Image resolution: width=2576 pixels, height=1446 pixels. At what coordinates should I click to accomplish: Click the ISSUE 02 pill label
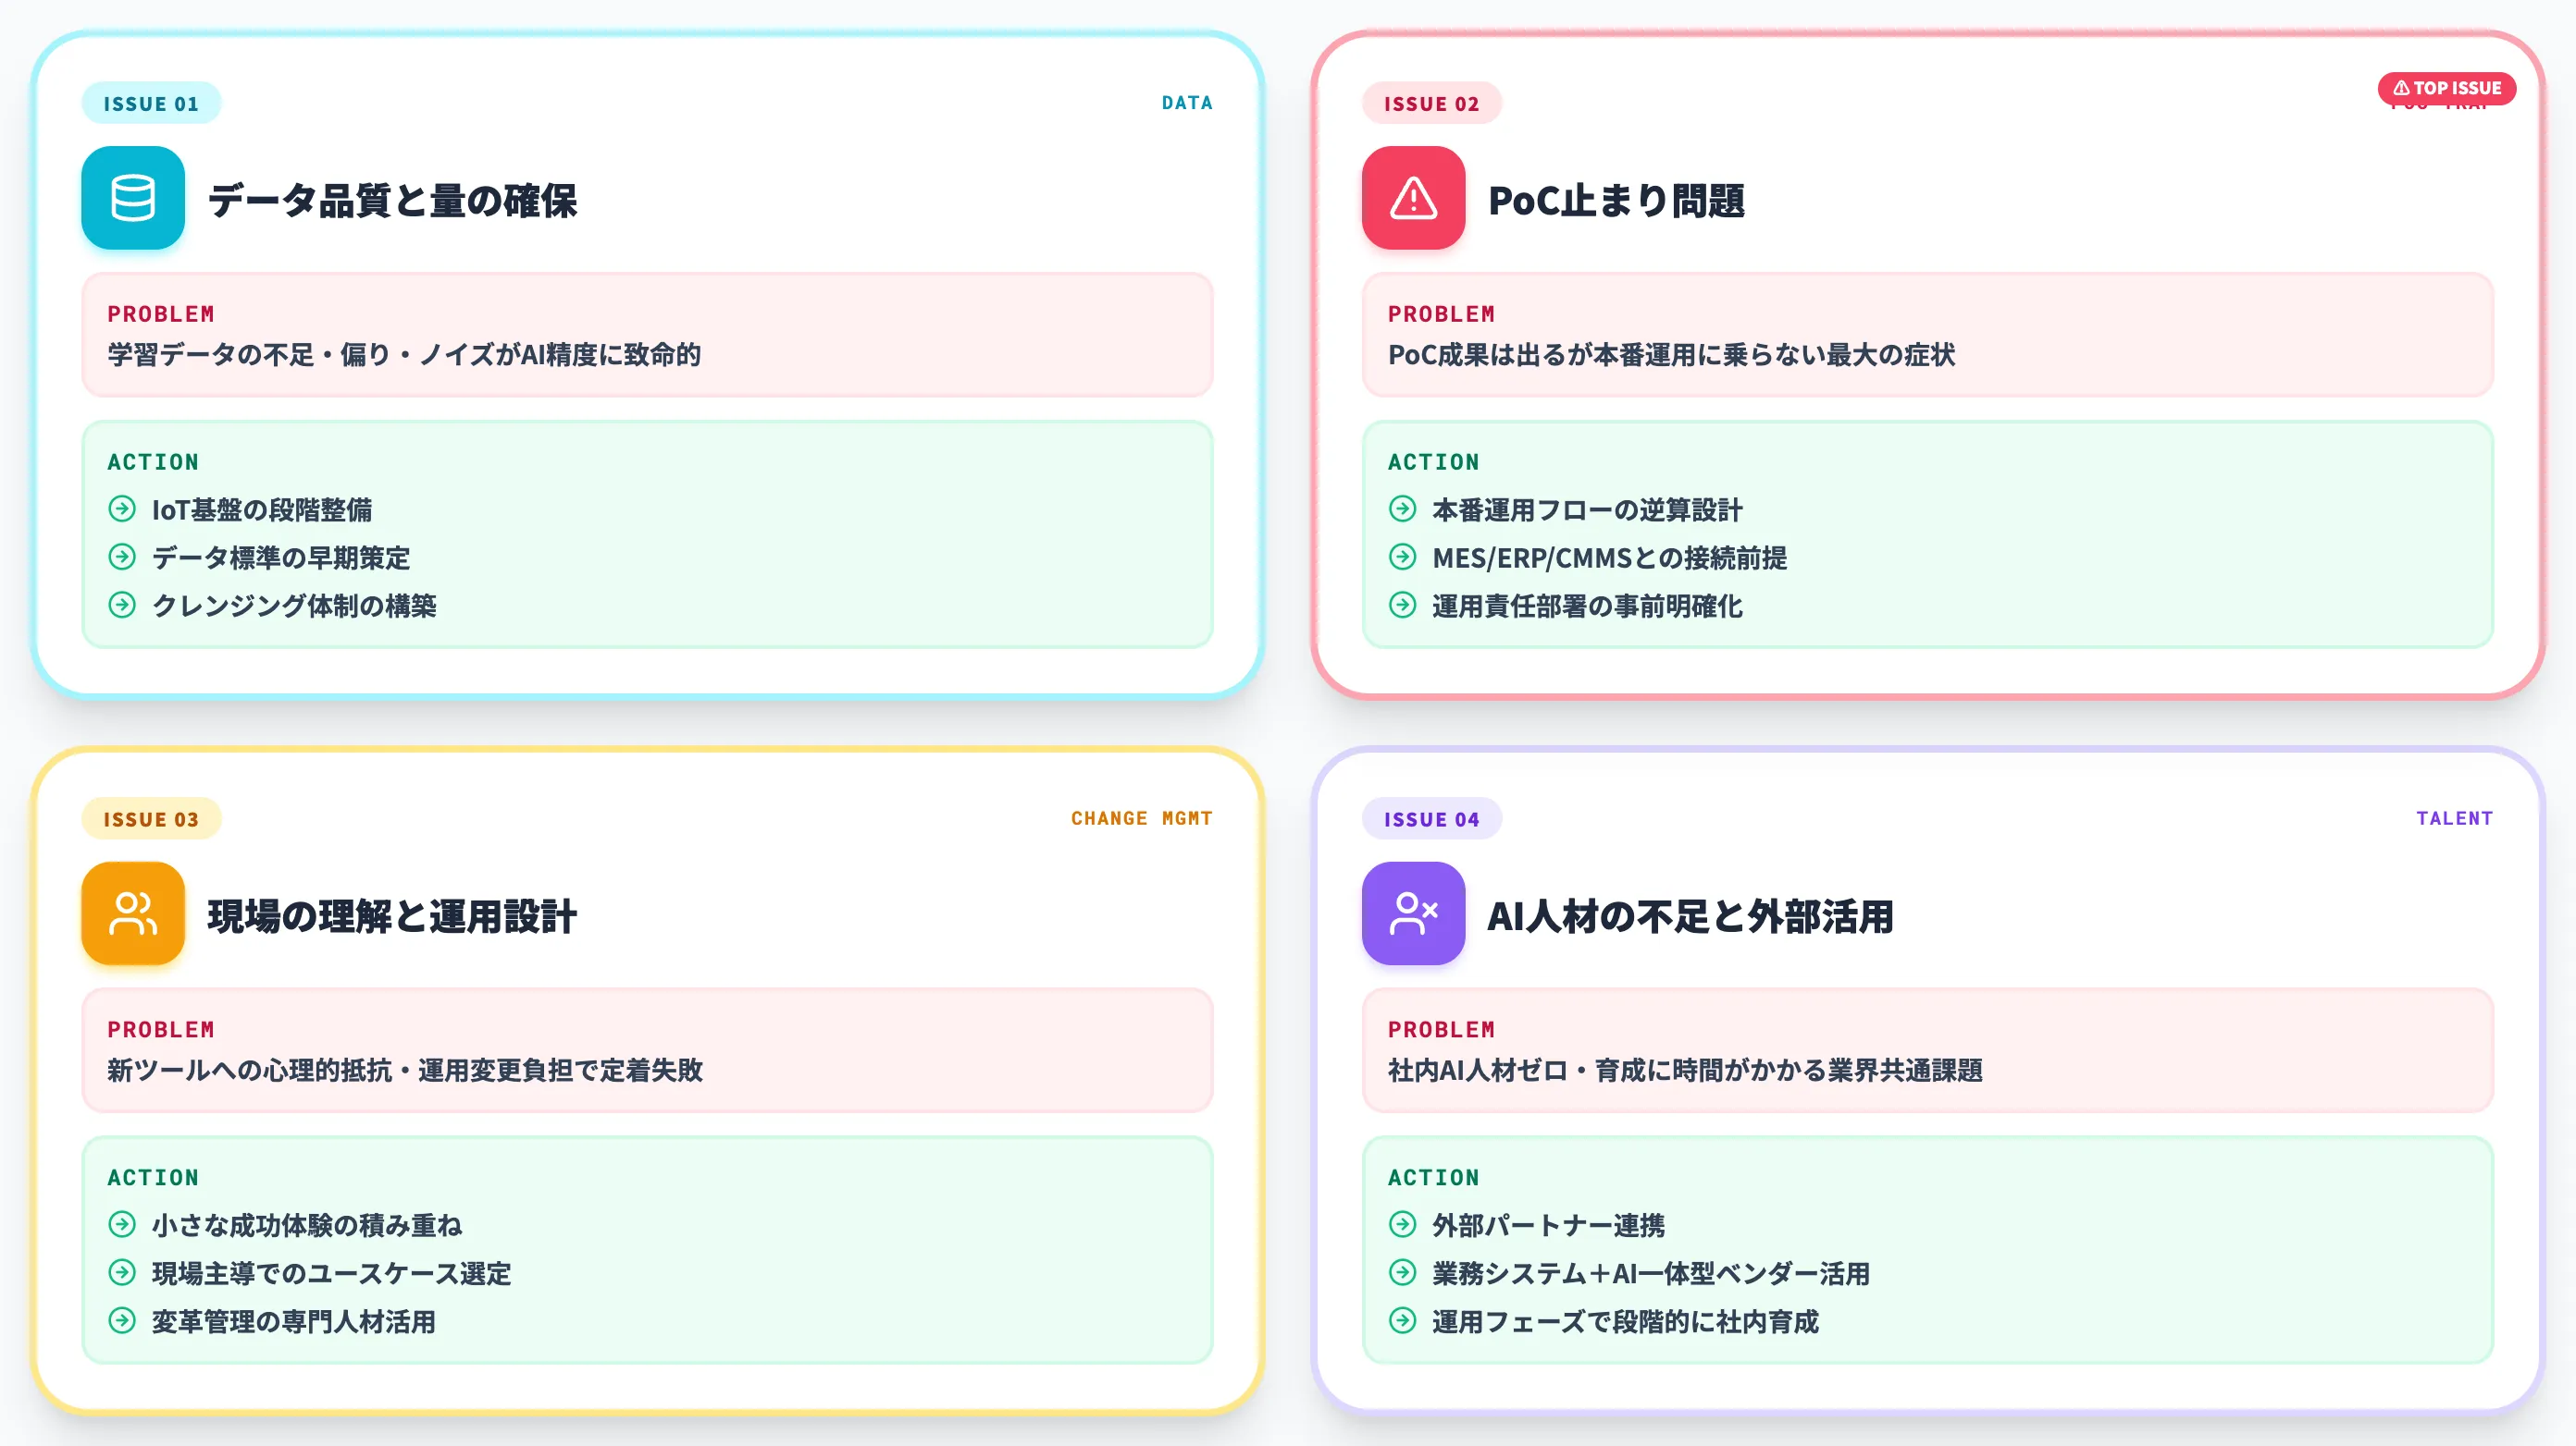click(1431, 103)
